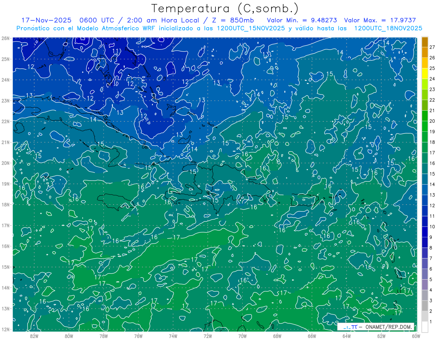
Task: Select the date text '17-Nov-2025'
Action: (x=46, y=20)
